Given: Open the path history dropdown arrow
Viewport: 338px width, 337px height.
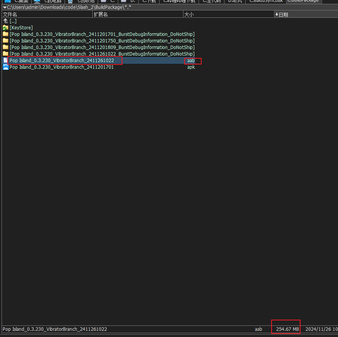Looking at the screenshot, I should [5, 7].
